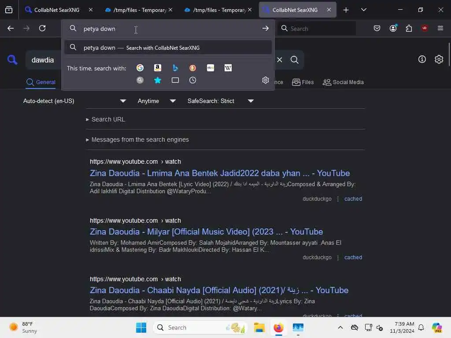Image resolution: width=451 pixels, height=338 pixels.
Task: Search this time with DuckDuckGo
Action: click(x=193, y=68)
